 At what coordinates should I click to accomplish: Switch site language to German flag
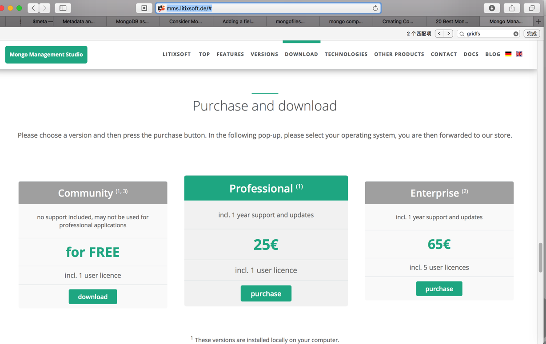click(508, 54)
